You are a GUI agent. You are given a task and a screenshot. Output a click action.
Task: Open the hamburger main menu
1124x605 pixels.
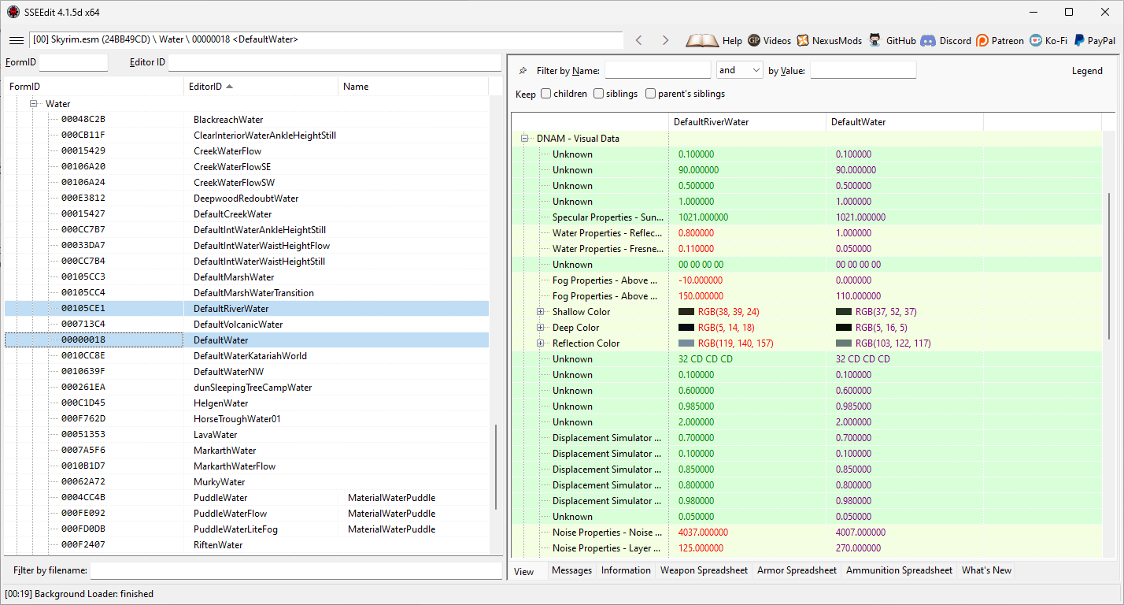point(16,40)
